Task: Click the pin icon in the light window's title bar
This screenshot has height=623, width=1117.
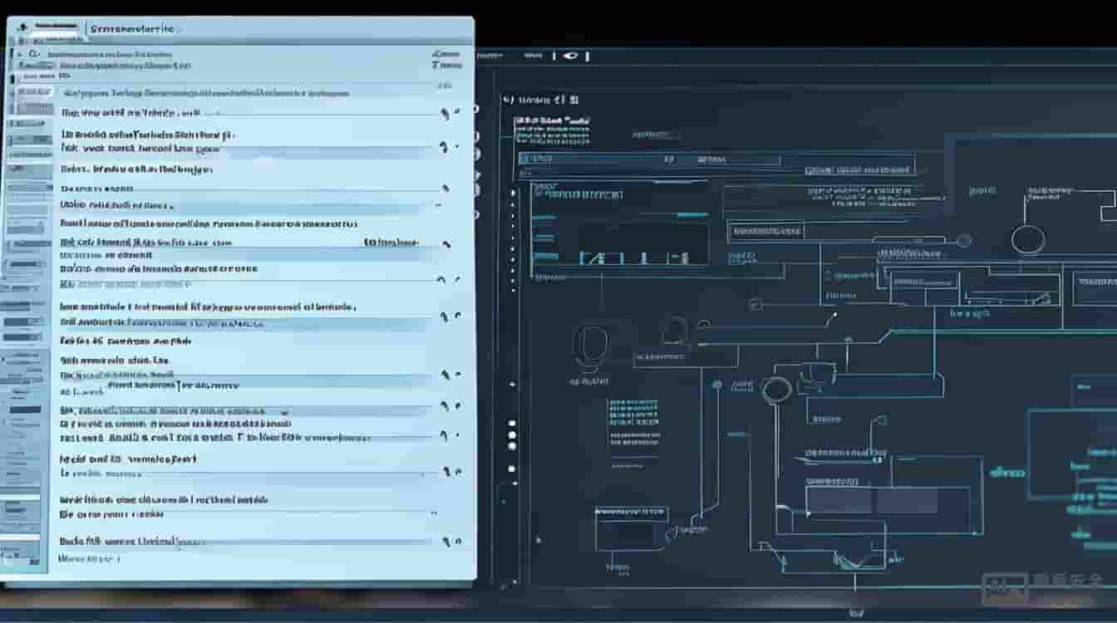Action: pos(22,28)
